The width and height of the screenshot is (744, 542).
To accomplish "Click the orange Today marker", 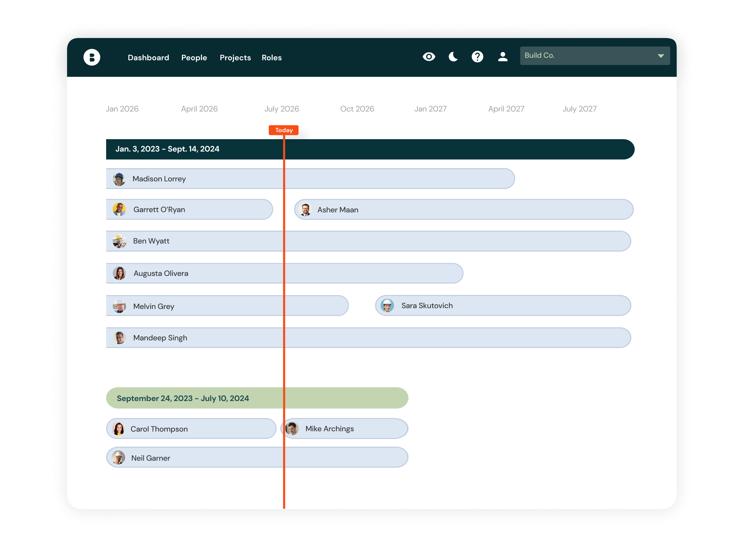I will click(284, 130).
